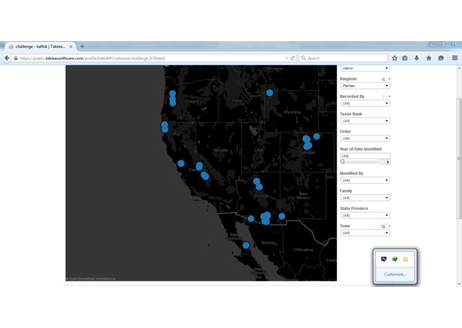Image resolution: width=462 pixels, height=328 pixels.
Task: Open the Taxon Rank dropdown
Action: coord(366,121)
